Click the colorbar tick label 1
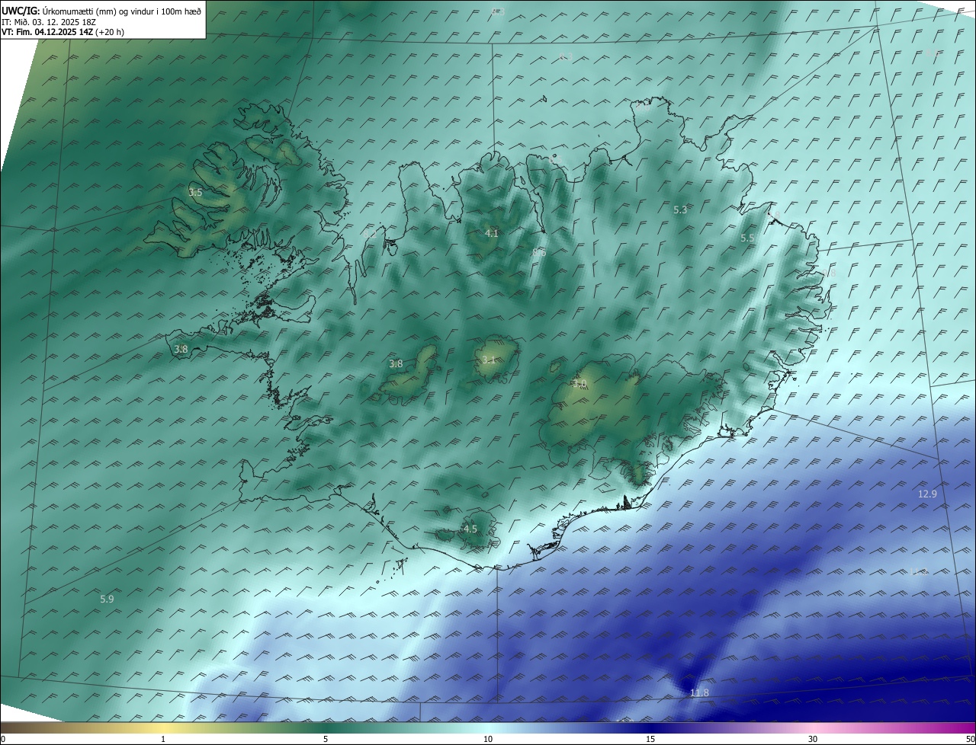The width and height of the screenshot is (976, 745). point(163,739)
